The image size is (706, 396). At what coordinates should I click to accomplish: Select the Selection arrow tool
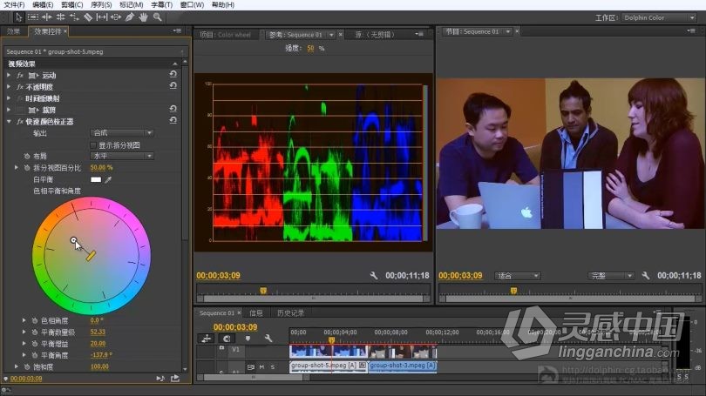[x=18, y=17]
